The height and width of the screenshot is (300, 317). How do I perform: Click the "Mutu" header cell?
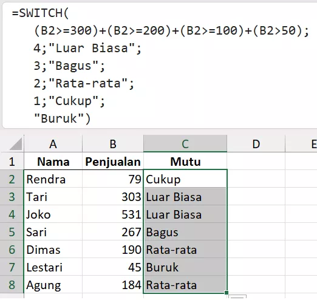185,162
